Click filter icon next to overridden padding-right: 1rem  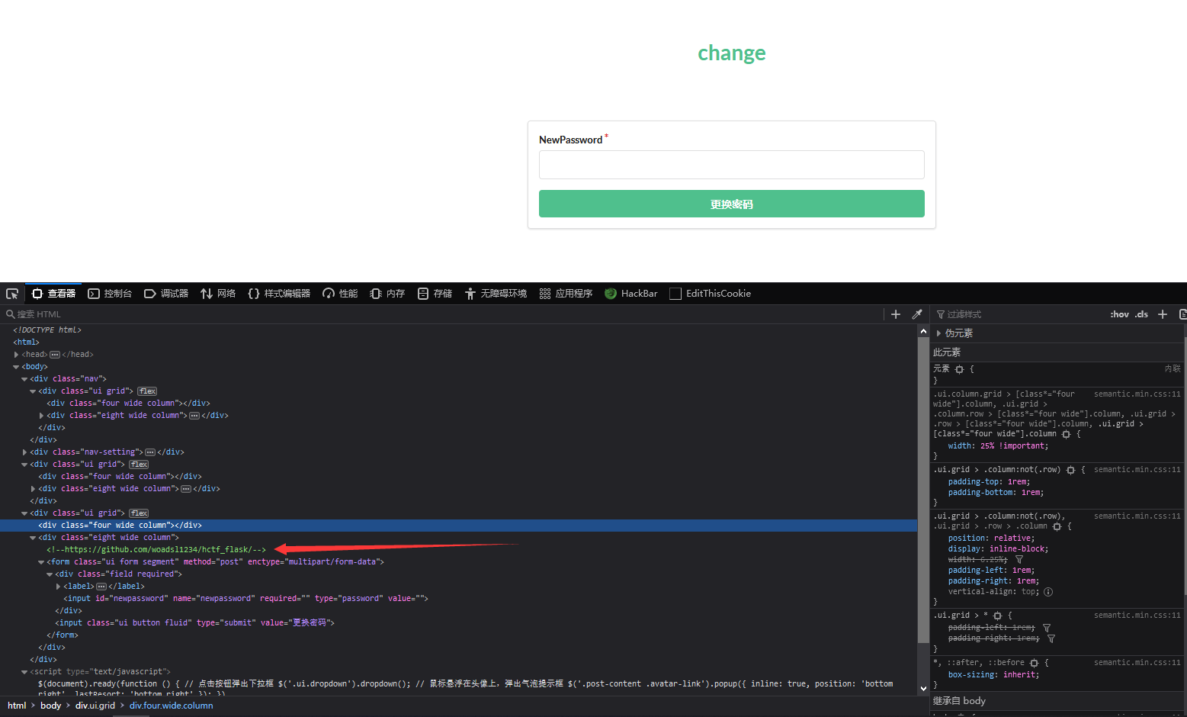(1051, 638)
